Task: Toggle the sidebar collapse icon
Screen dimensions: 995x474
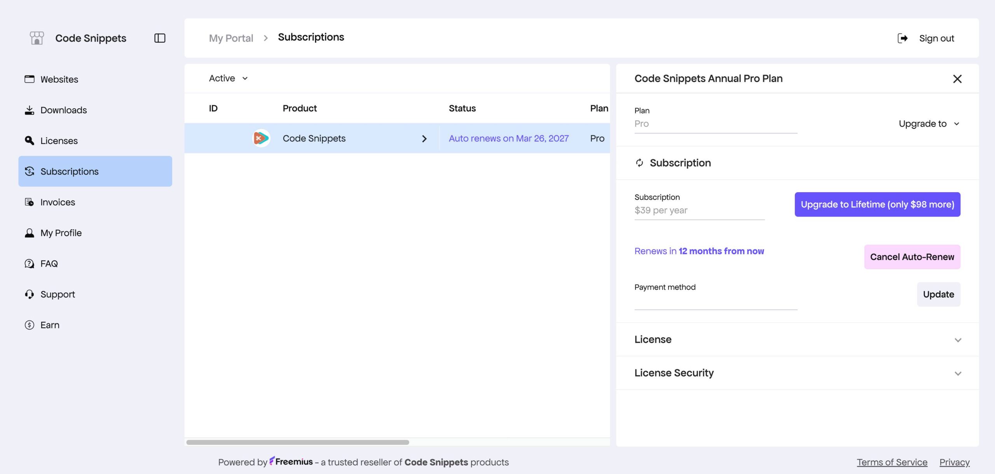Action: (x=160, y=38)
